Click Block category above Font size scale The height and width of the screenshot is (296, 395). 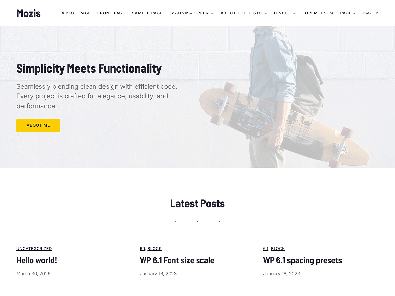click(154, 249)
